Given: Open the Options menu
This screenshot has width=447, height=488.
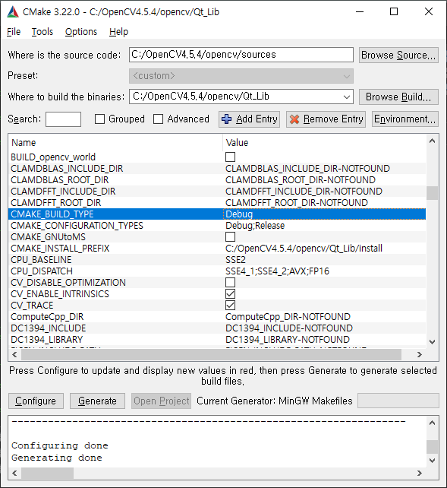Looking at the screenshot, I should pyautogui.click(x=81, y=32).
